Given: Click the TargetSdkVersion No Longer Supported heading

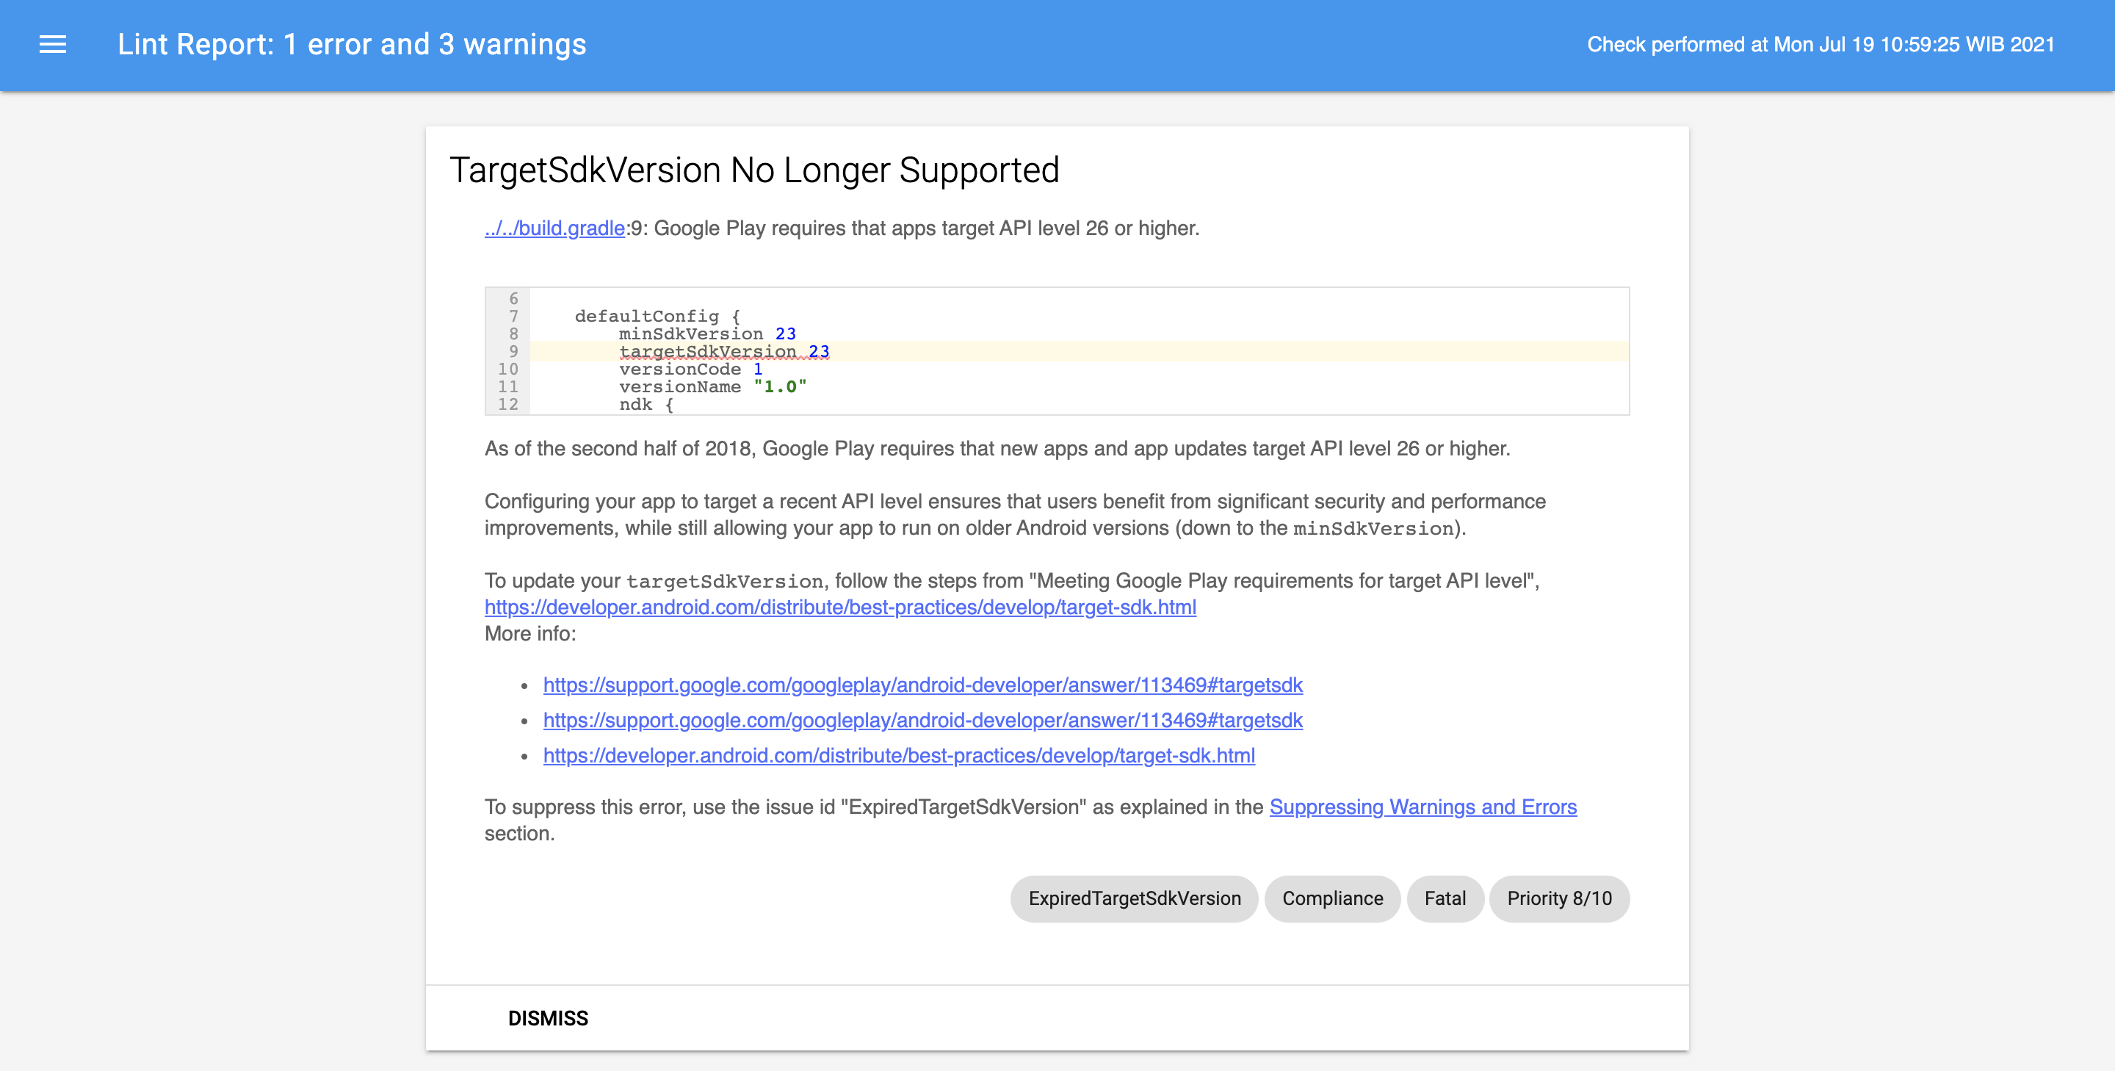Looking at the screenshot, I should click(x=753, y=171).
